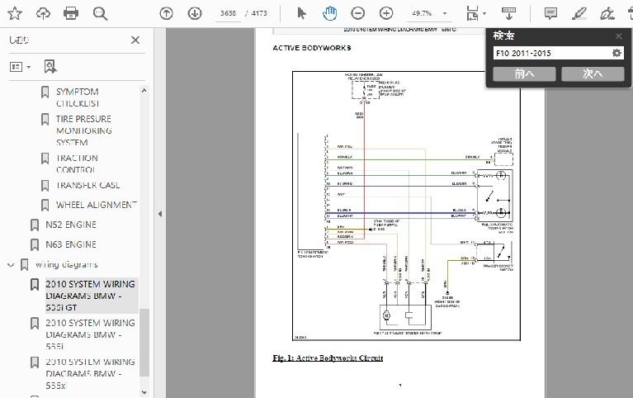
Task: Print the document using printer icon
Action: click(x=72, y=13)
